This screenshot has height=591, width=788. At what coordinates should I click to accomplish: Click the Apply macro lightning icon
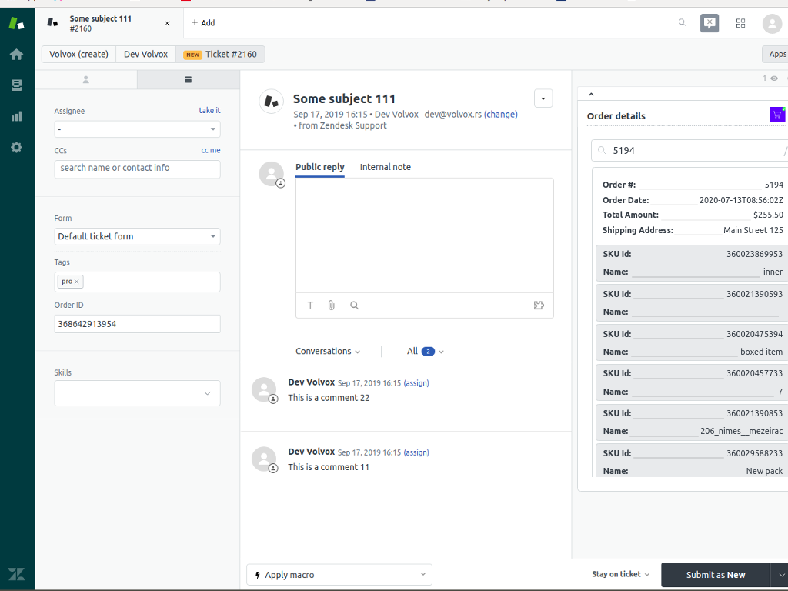pos(257,575)
